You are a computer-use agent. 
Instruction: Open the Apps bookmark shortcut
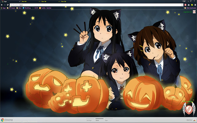point(3,8)
